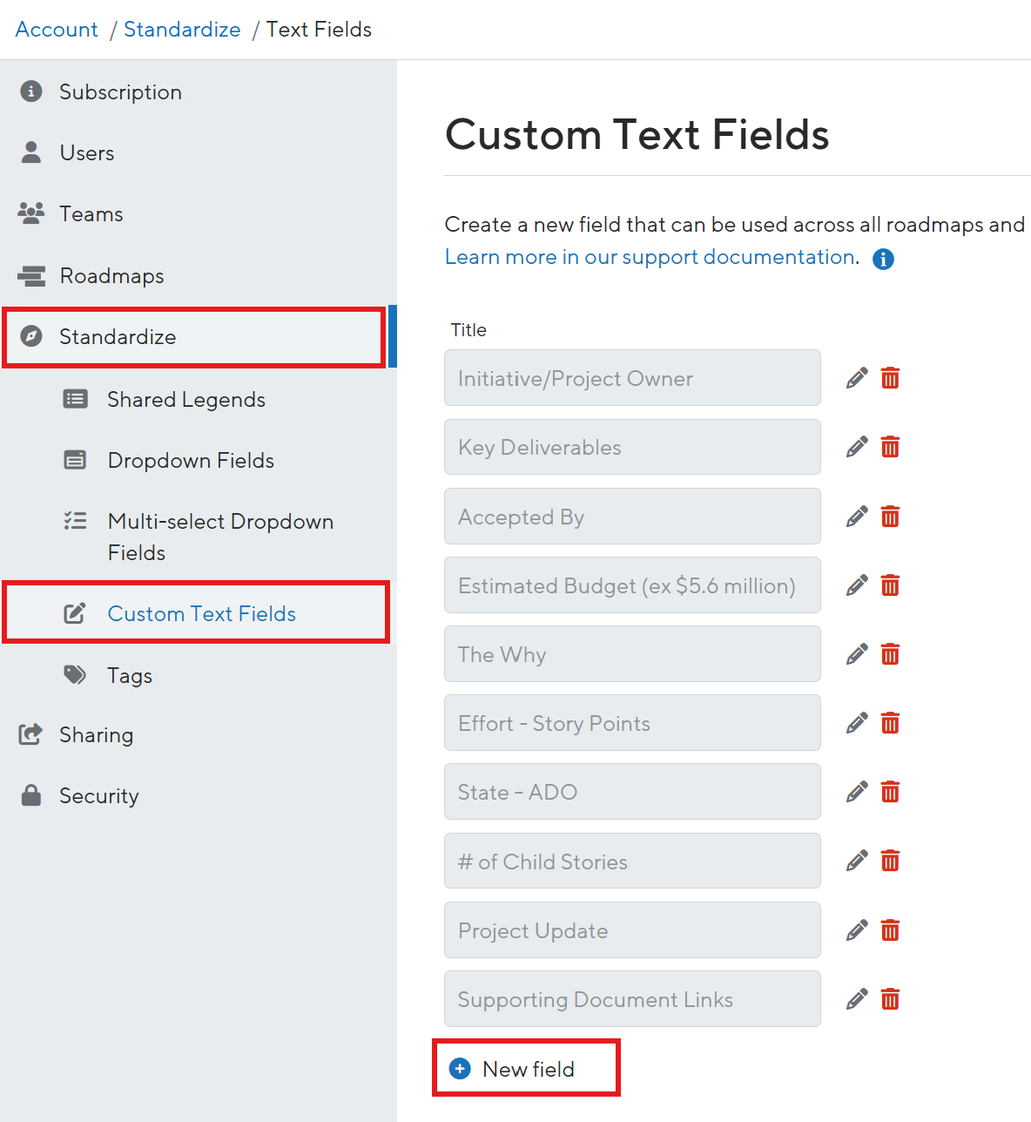
Task: Navigate to Multi-select Dropdown Fields
Action: (220, 537)
